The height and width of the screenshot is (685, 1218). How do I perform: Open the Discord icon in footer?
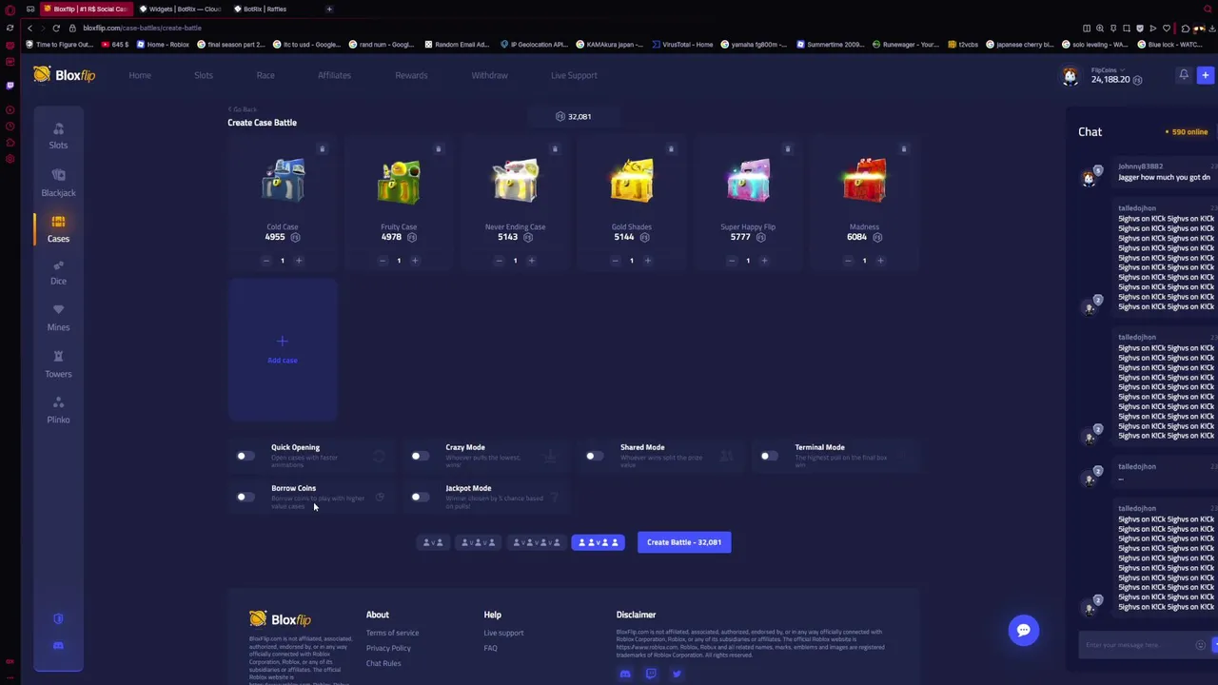tap(625, 674)
